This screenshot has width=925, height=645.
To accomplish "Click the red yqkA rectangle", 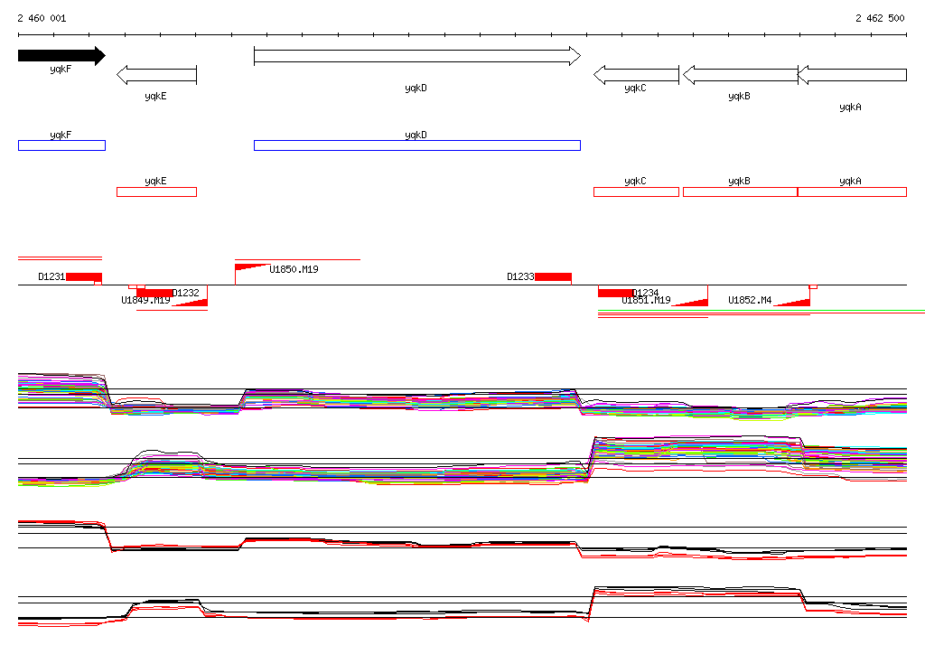I will click(852, 192).
